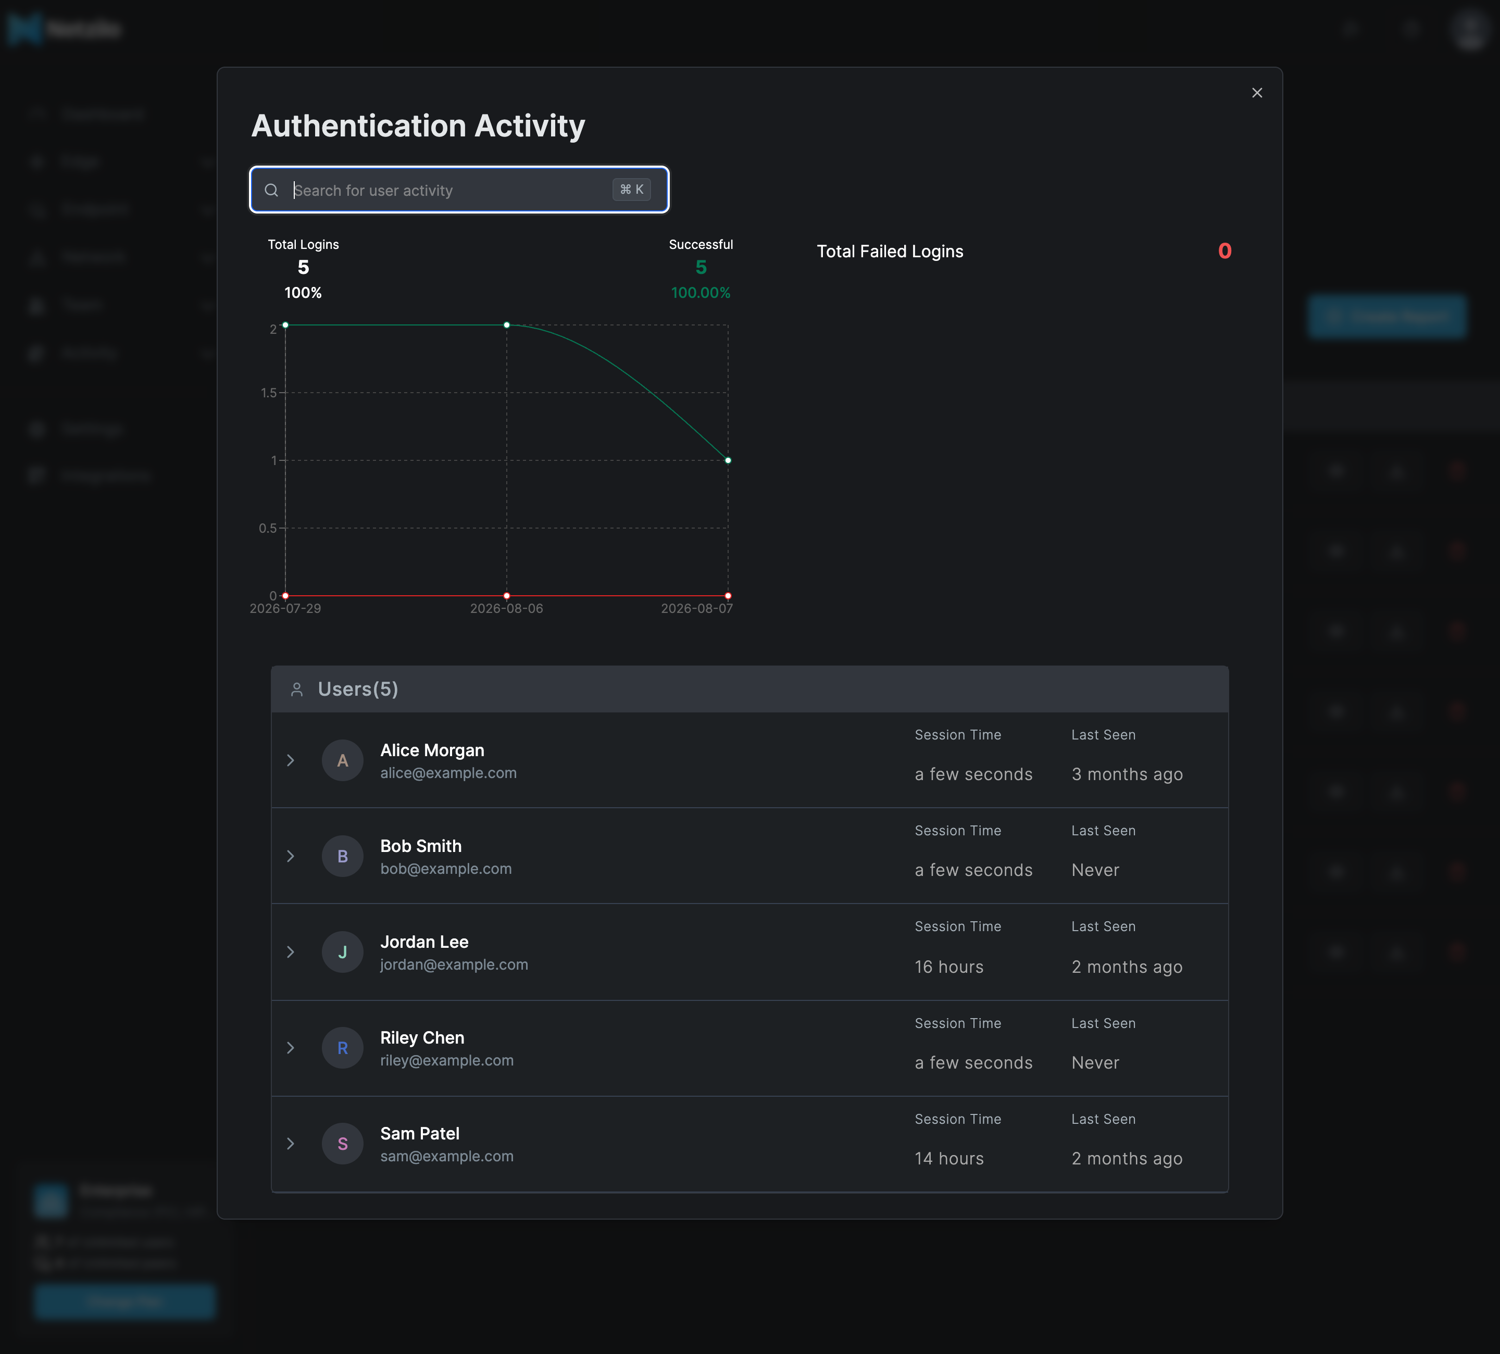
Task: Click the 2026-08-06 axis date label
Action: [507, 609]
